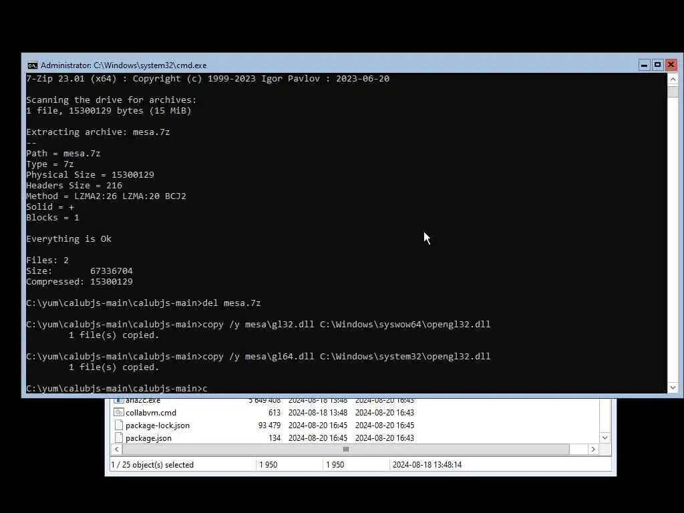This screenshot has width=684, height=513.
Task: Close the Administrator cmd.exe window
Action: pos(671,65)
